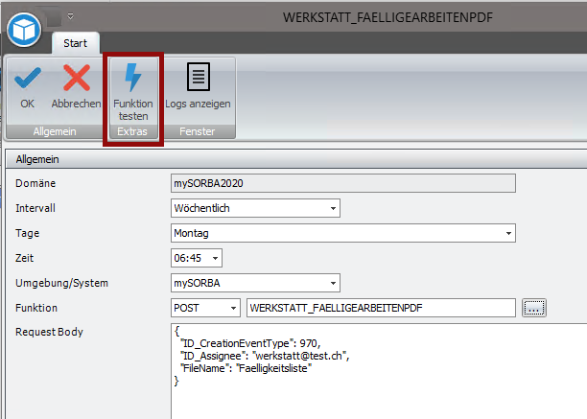Image resolution: width=587 pixels, height=419 pixels.
Task: Click the "ID_Assignee" line in Request Body
Action: pyautogui.click(x=265, y=356)
